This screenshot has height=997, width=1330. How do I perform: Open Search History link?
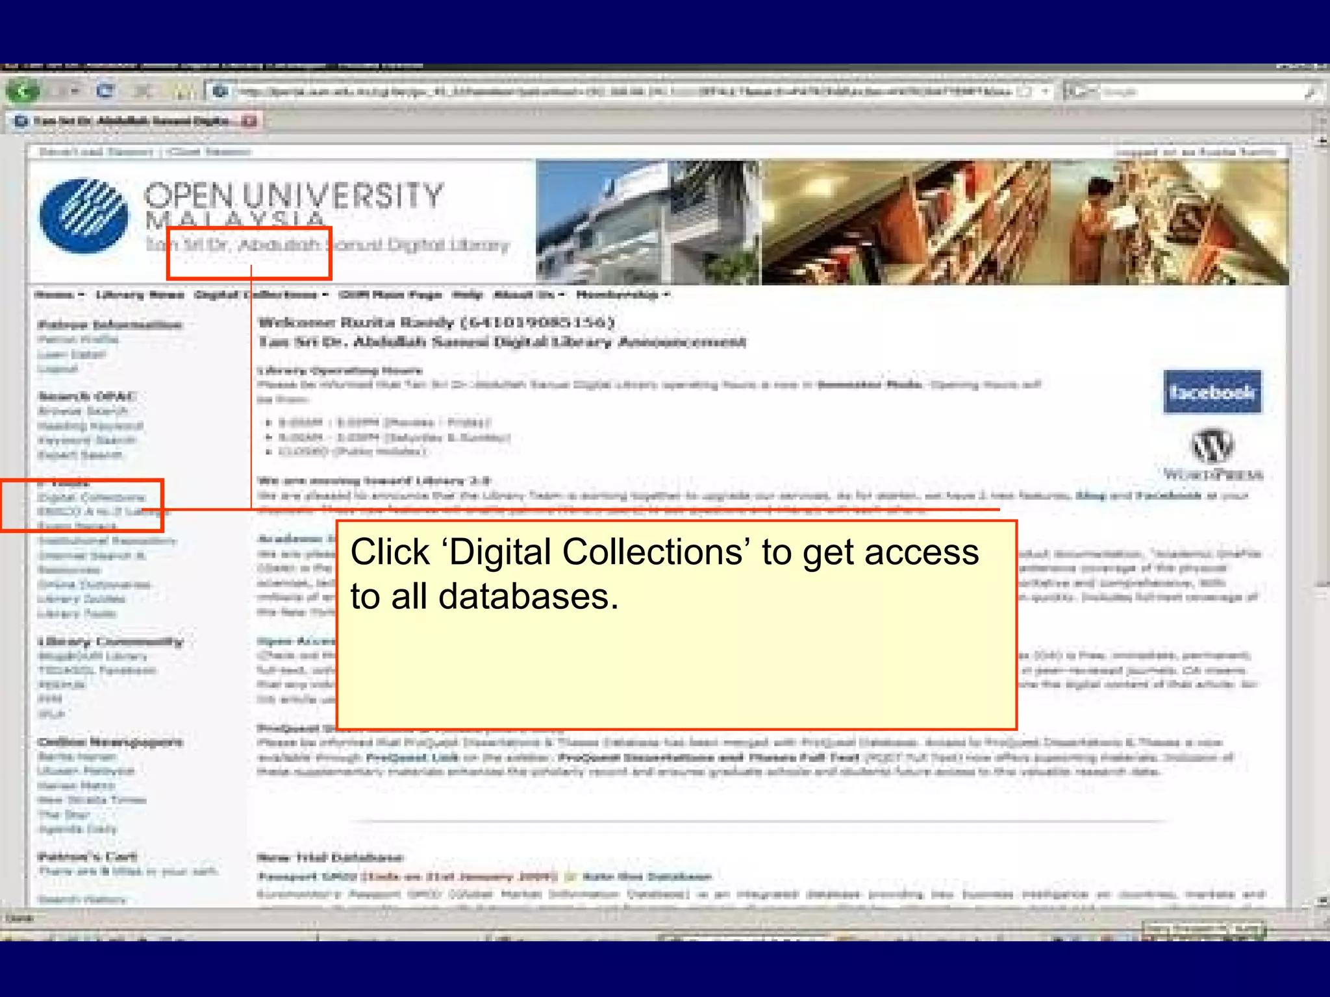click(82, 900)
